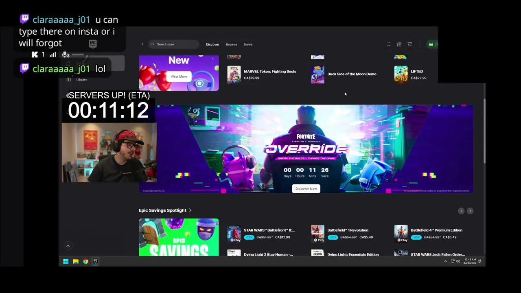The width and height of the screenshot is (521, 293).
Task: Show previous Epic Savings Spotlight items
Action: (x=461, y=211)
